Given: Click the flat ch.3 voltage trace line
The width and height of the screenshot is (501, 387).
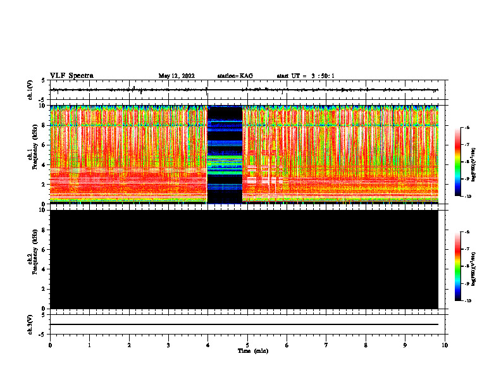Looking at the screenshot, I should (244, 324).
